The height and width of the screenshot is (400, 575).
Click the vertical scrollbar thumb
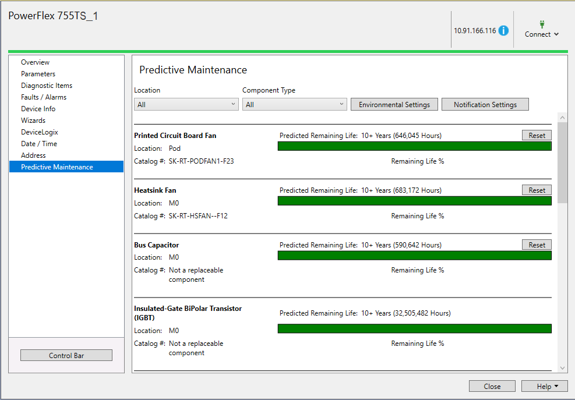pyautogui.click(x=563, y=163)
